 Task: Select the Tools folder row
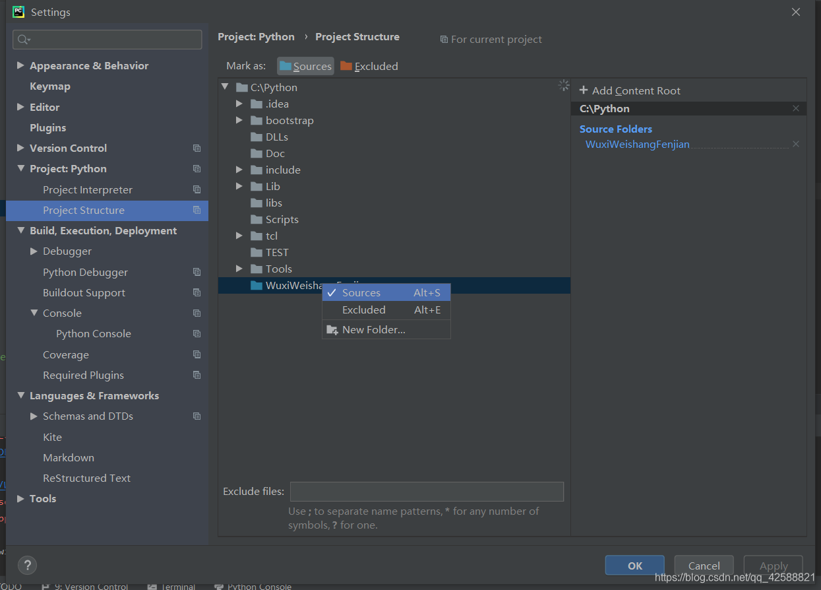pos(394,269)
